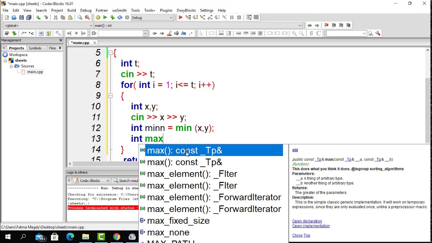Switch to the Files tab
Viewport: 432px width, 243px height.
[52, 48]
